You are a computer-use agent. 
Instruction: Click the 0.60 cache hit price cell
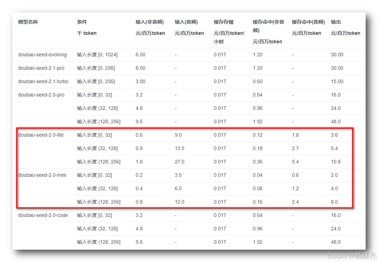258,82
